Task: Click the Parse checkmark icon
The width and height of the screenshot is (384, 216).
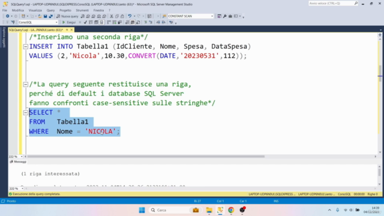Action: pos(85,22)
